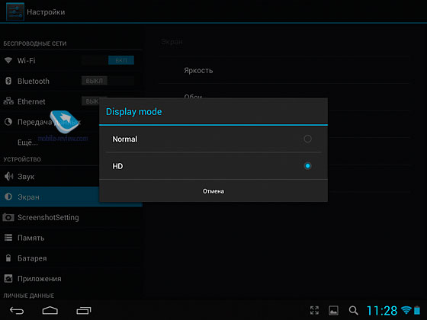Tap the fullscreen screenshot icon in status bar
The width and height of the screenshot is (427, 320).
pos(314,310)
